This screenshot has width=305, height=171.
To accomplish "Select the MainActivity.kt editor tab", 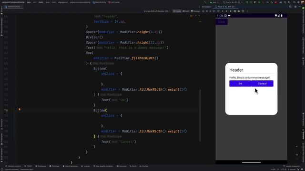I will (13, 7).
